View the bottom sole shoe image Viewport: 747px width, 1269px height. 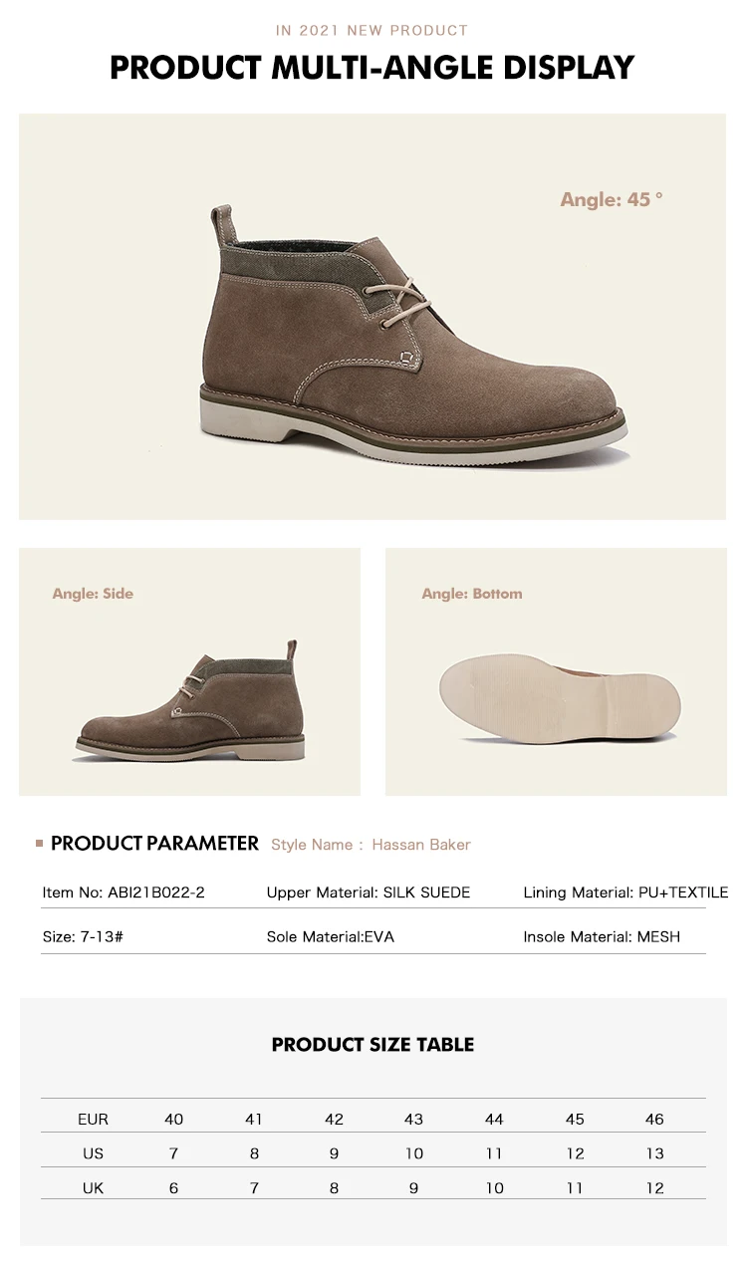[x=560, y=697]
